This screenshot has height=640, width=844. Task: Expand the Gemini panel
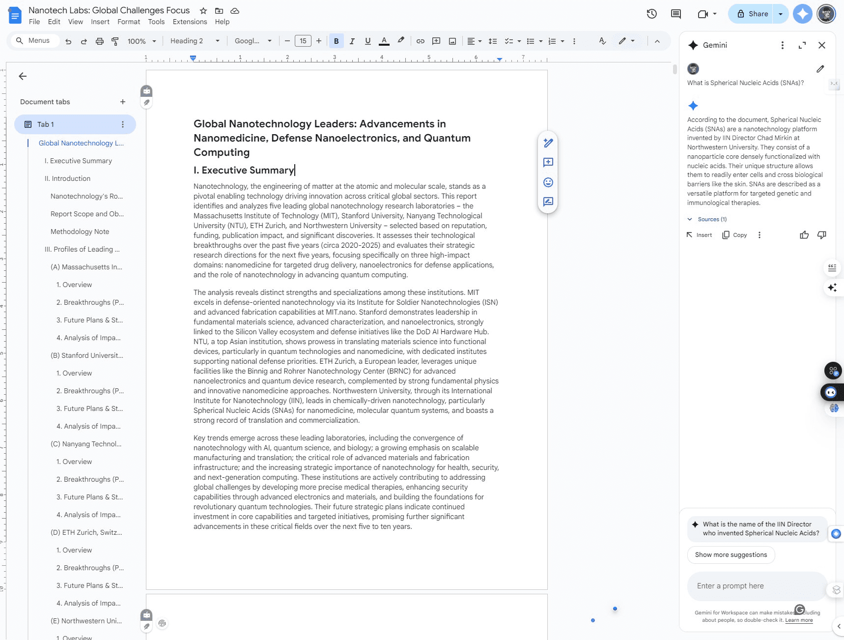802,45
